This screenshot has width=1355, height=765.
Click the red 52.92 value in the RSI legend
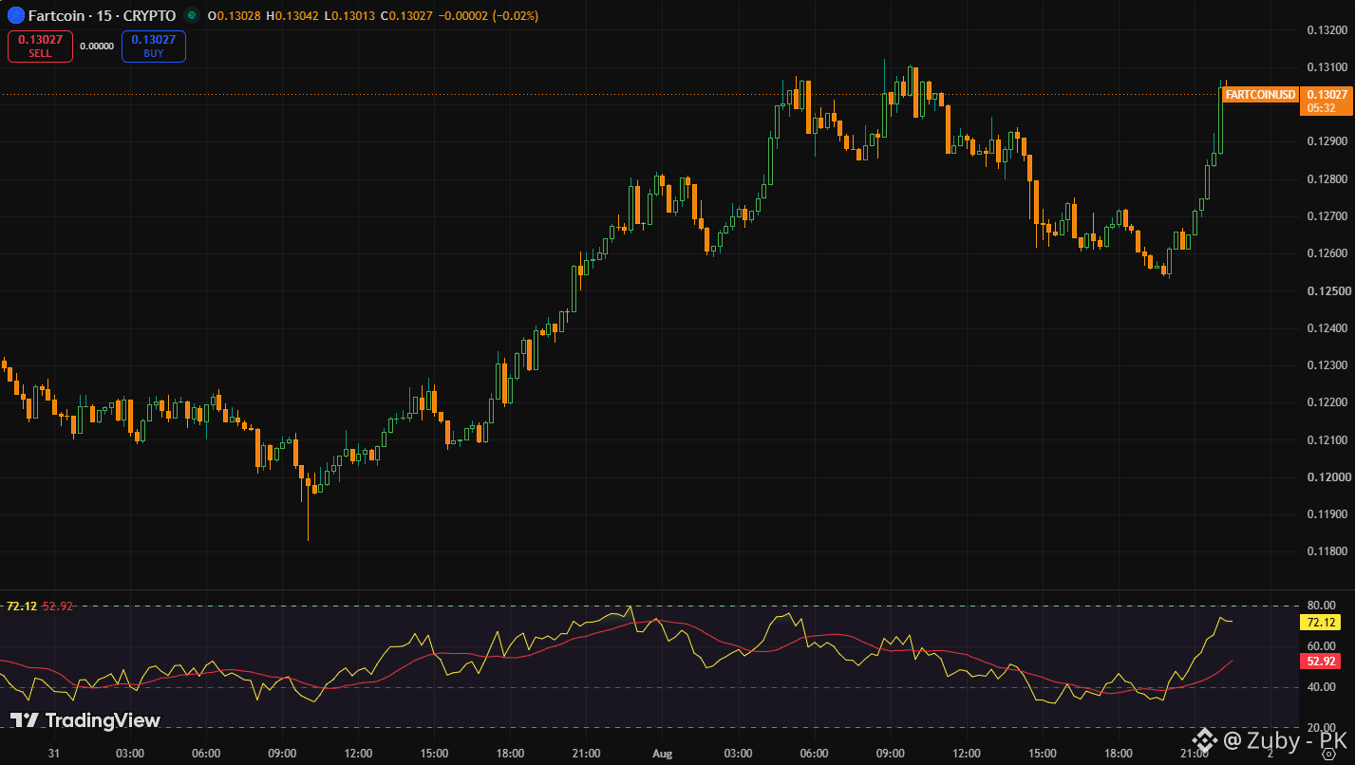point(58,606)
